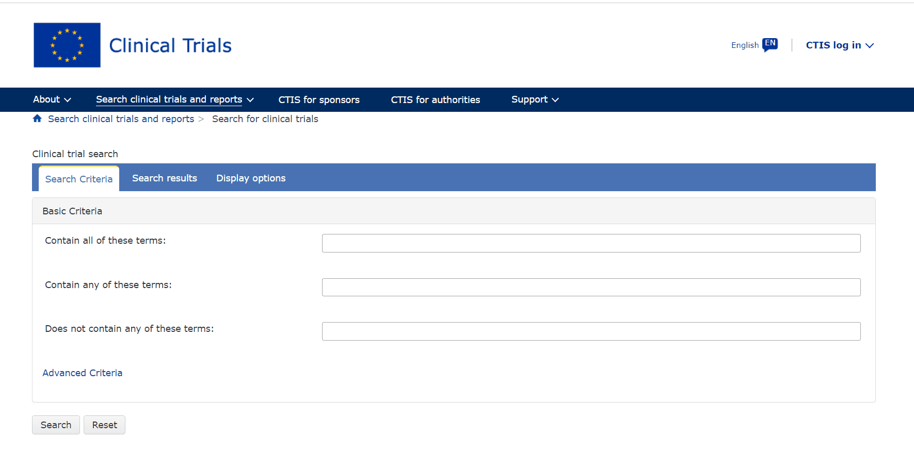The width and height of the screenshot is (914, 454).
Task: Switch to the Display options tab
Action: (251, 178)
